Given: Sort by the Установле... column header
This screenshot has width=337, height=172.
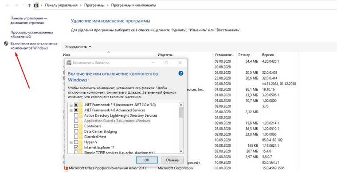Looking at the screenshot, I should 224,55.
